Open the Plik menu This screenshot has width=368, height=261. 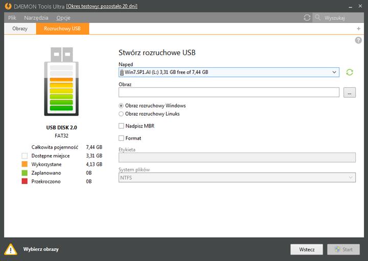(x=12, y=18)
